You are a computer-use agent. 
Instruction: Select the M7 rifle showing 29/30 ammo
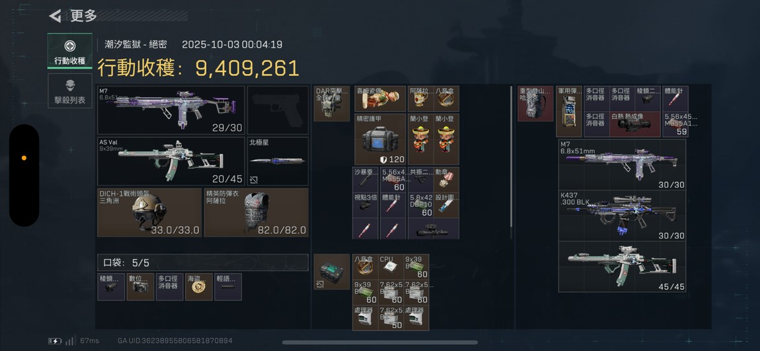171,110
